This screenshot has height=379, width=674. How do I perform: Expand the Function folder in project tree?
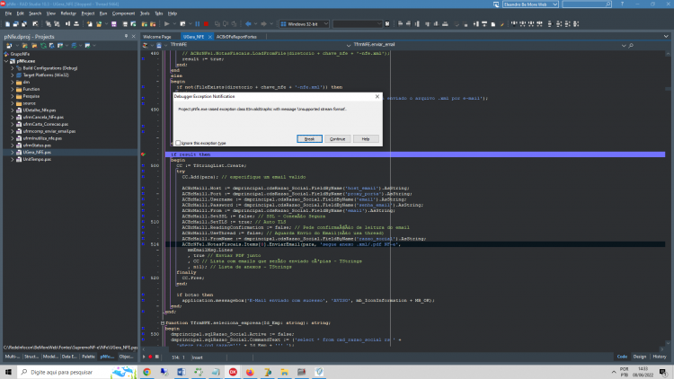click(13, 89)
